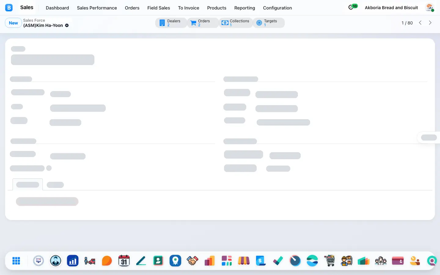The image size is (440, 275).
Task: Open the orange chat bubble app icon
Action: (107, 261)
